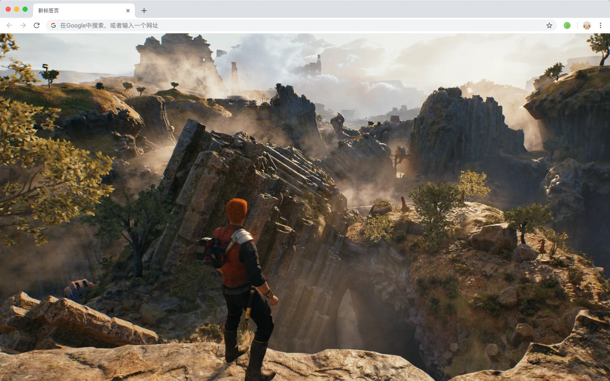Bookmark this page with the star icon
This screenshot has width=610, height=381.
point(549,25)
